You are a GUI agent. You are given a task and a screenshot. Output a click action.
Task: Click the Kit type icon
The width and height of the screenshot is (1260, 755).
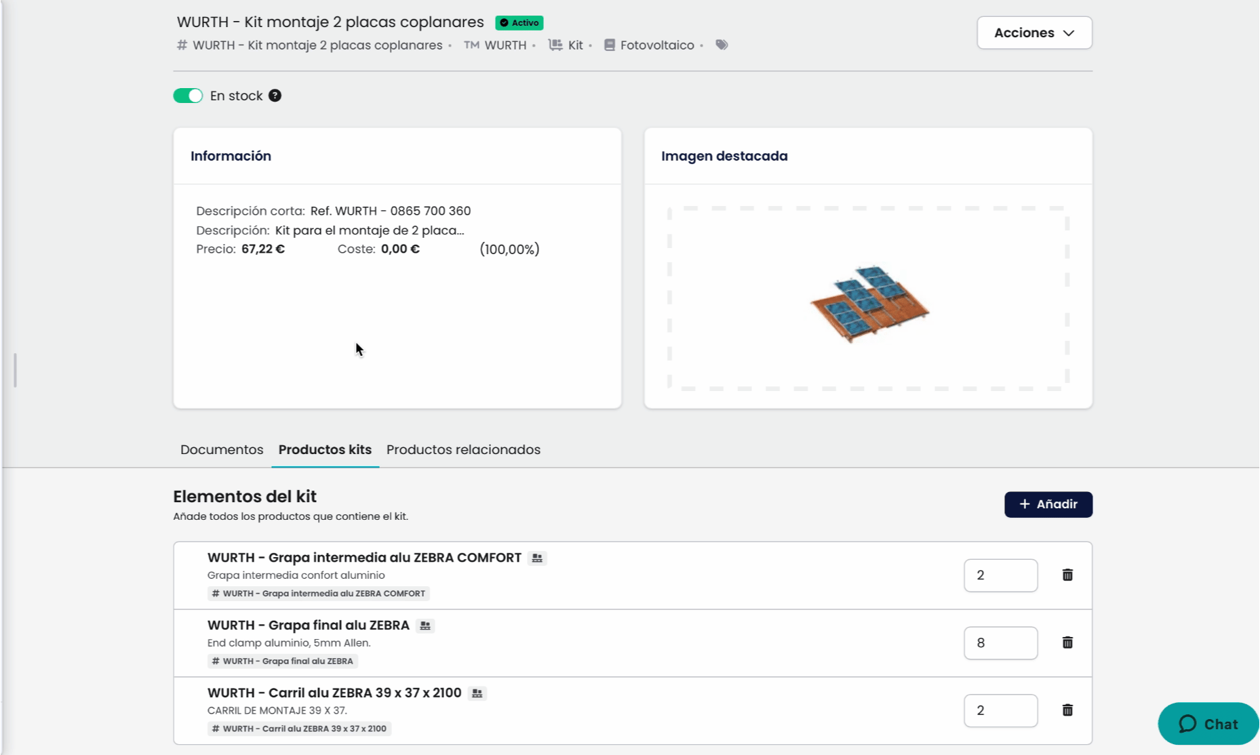(555, 45)
